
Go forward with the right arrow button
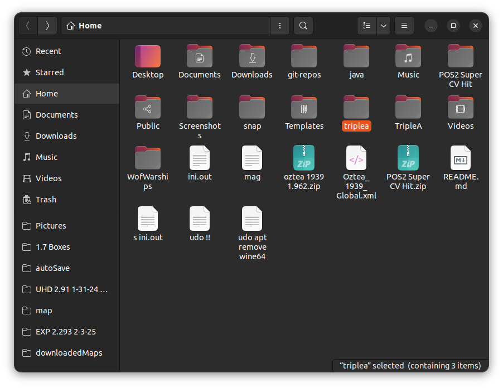tap(47, 26)
